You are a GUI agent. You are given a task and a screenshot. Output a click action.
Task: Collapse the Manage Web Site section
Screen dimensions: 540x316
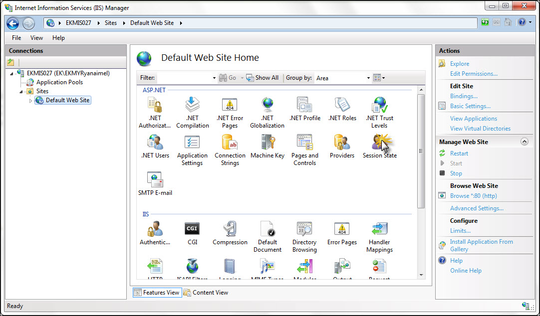coord(524,142)
